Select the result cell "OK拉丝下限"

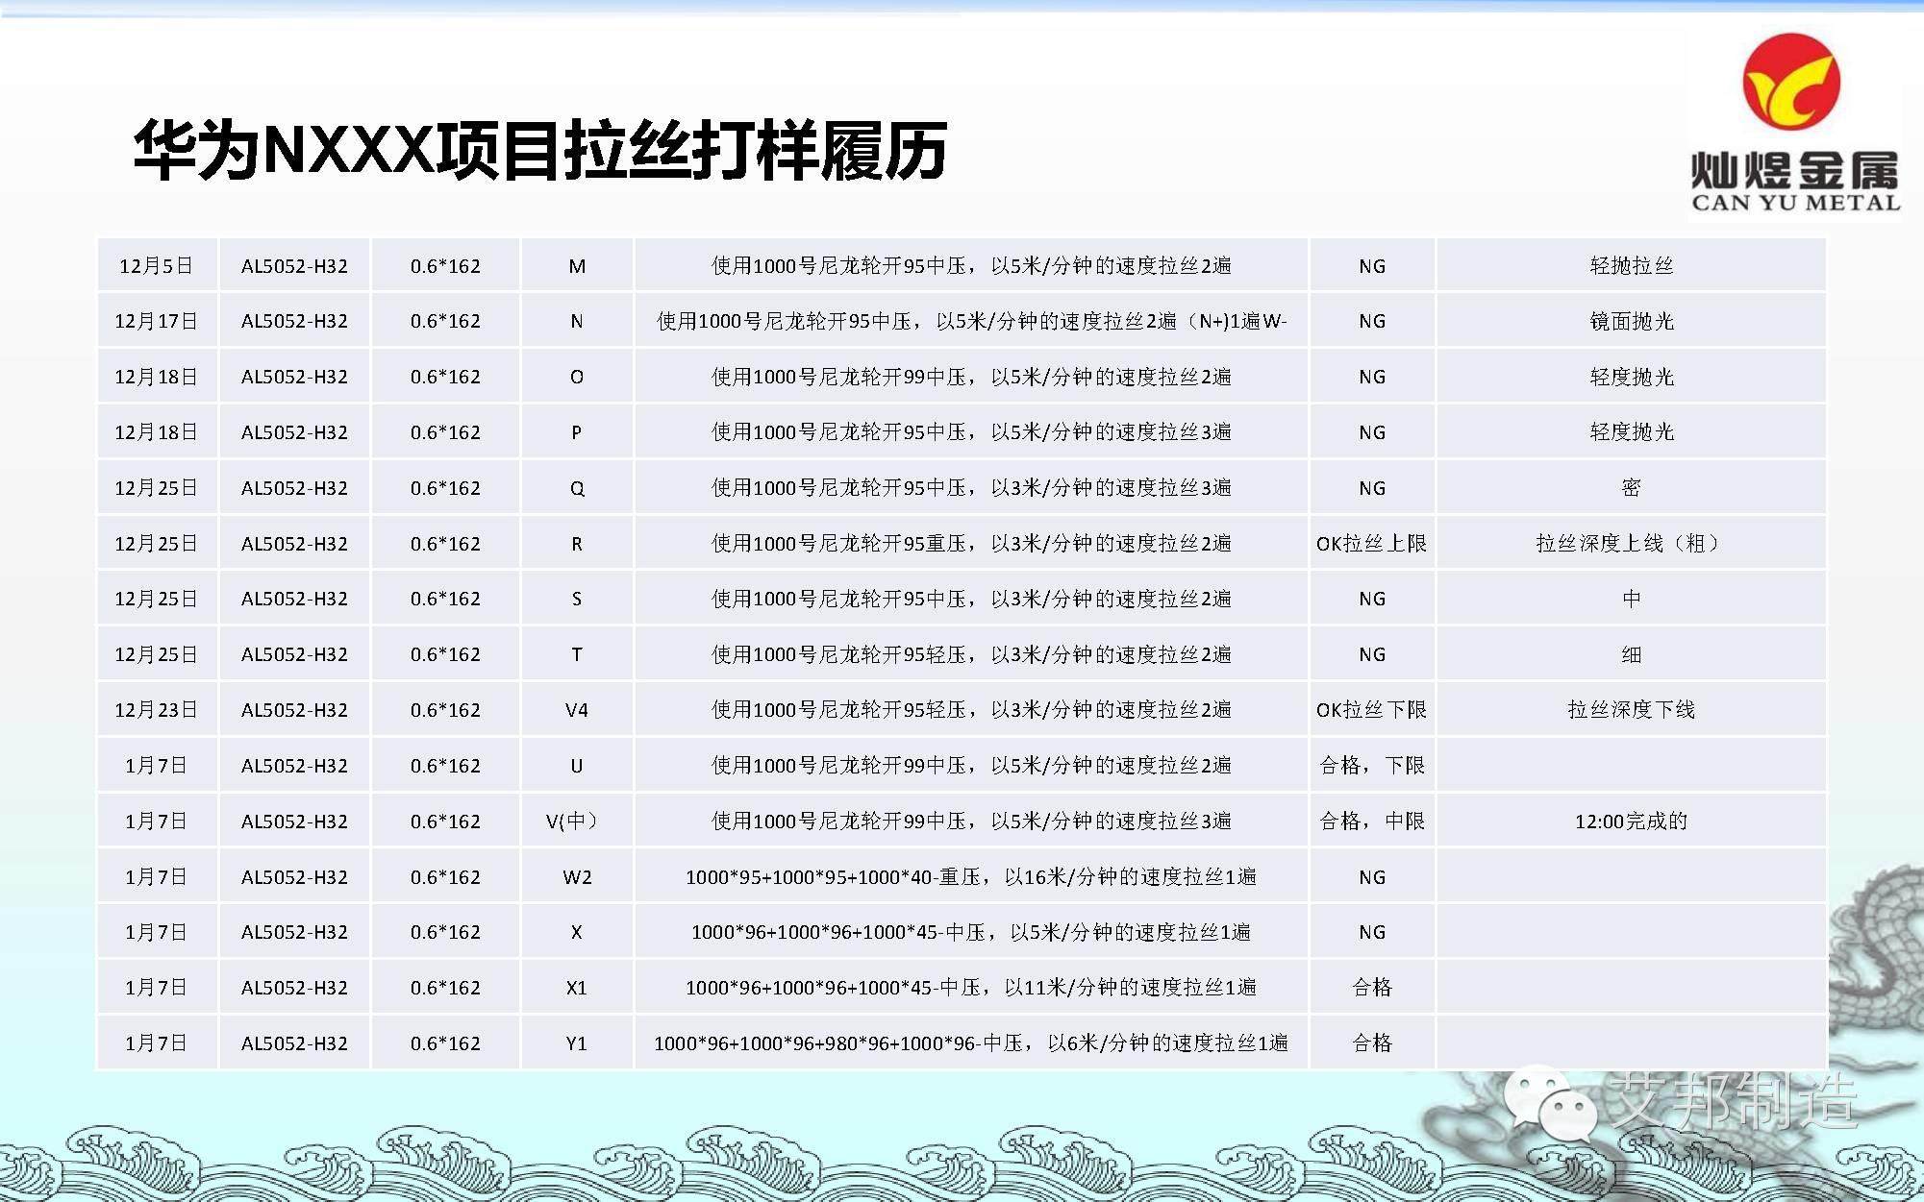(x=1372, y=710)
